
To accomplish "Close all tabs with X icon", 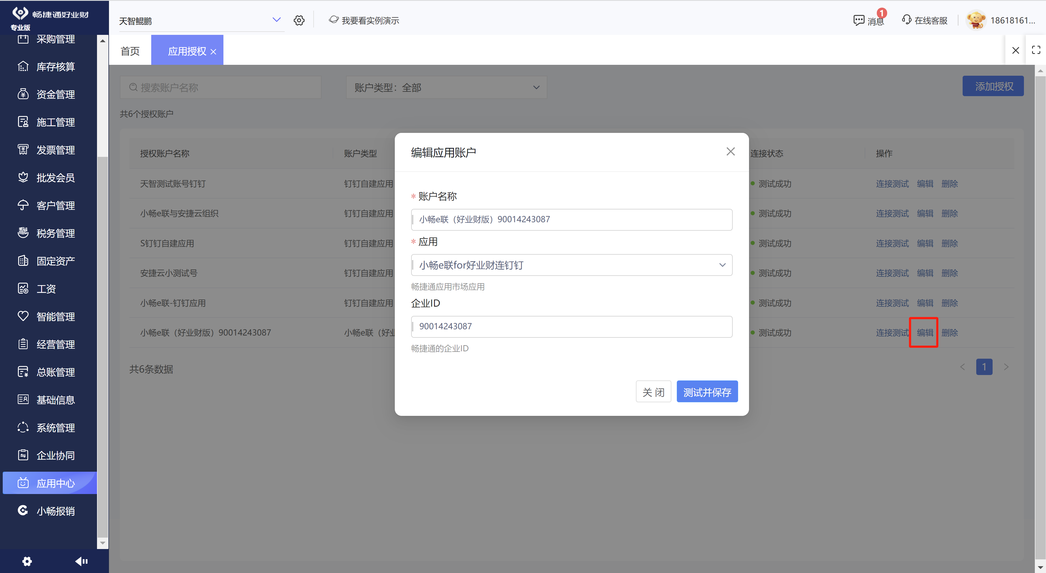I will [1015, 50].
